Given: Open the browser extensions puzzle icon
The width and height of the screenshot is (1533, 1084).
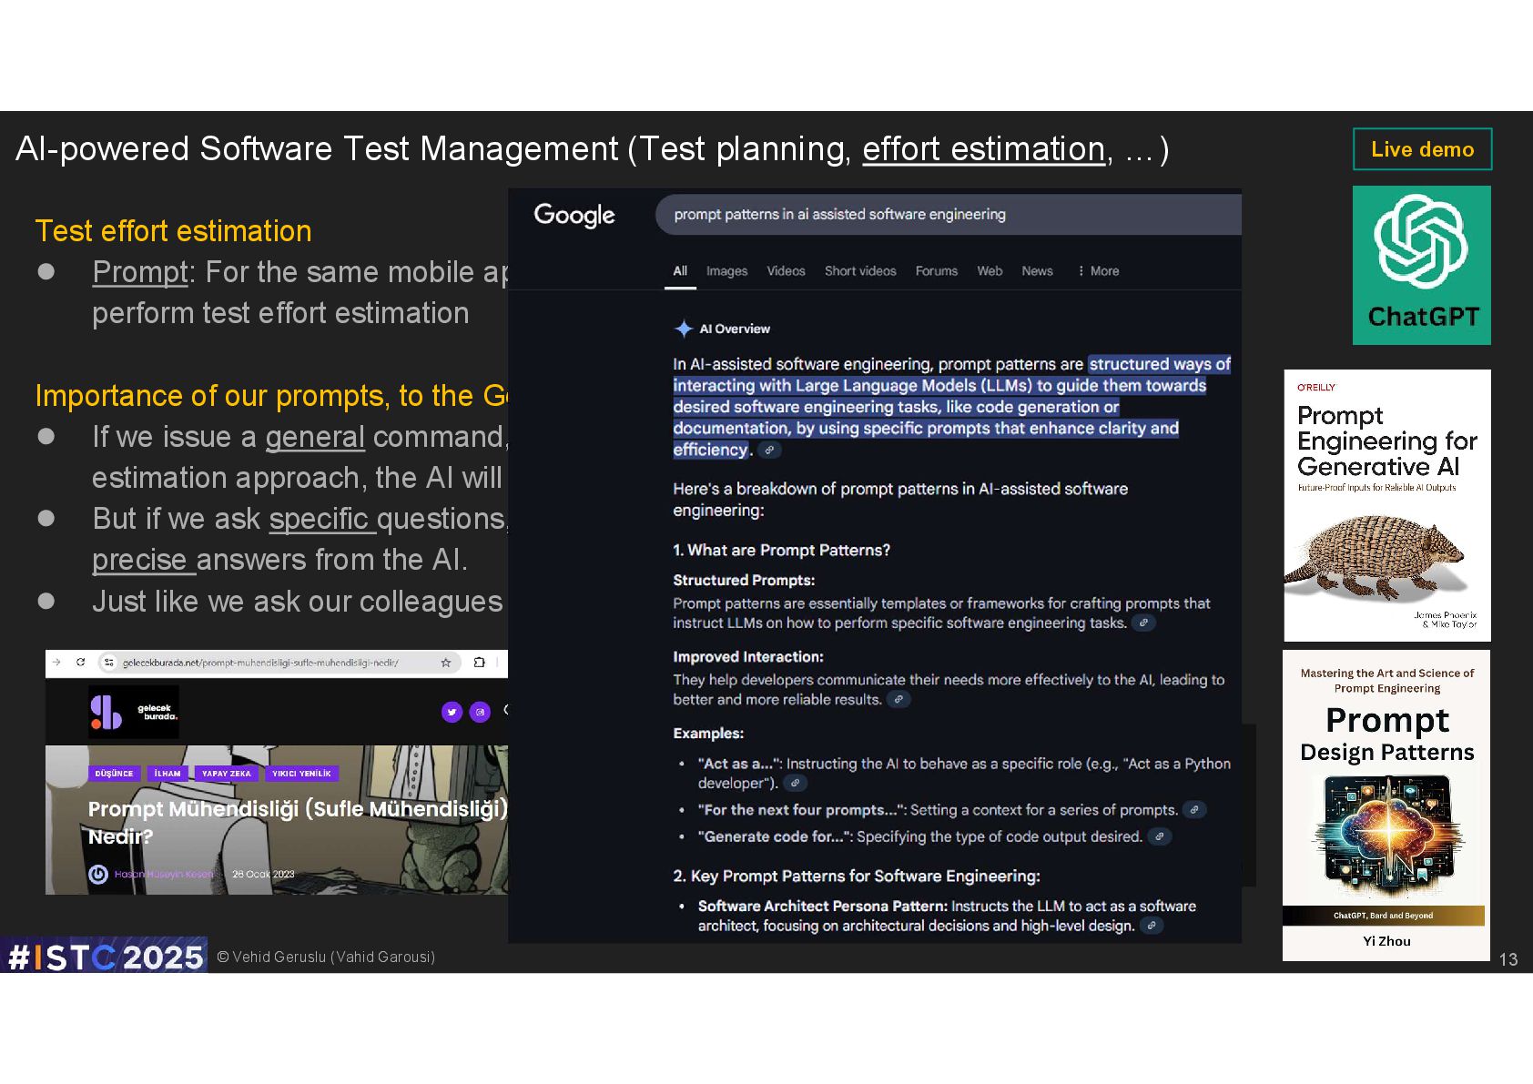Looking at the screenshot, I should click(x=480, y=663).
